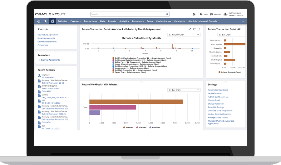Refresh the Rebates by Month portlet
Image resolution: width=281 pixels, height=165 pixels.
[194, 29]
